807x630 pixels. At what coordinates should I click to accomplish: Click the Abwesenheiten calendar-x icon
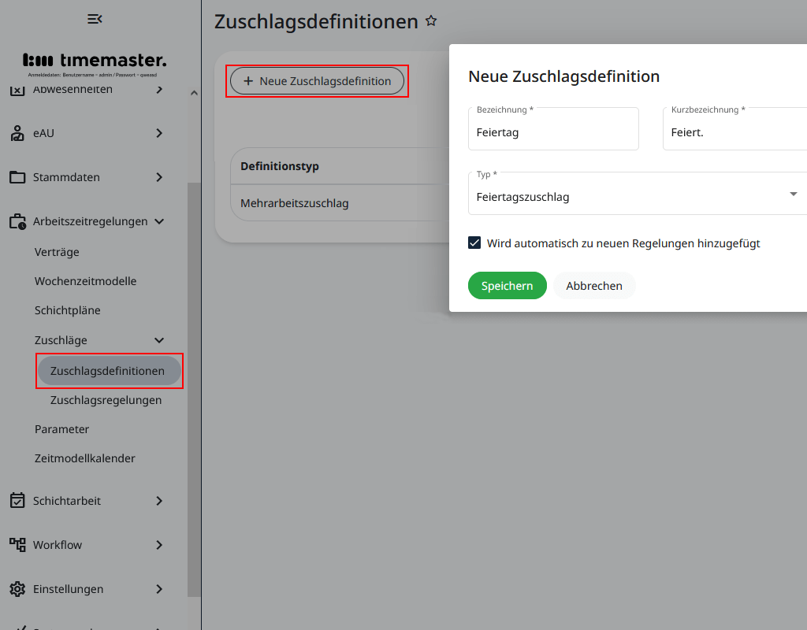click(x=17, y=89)
